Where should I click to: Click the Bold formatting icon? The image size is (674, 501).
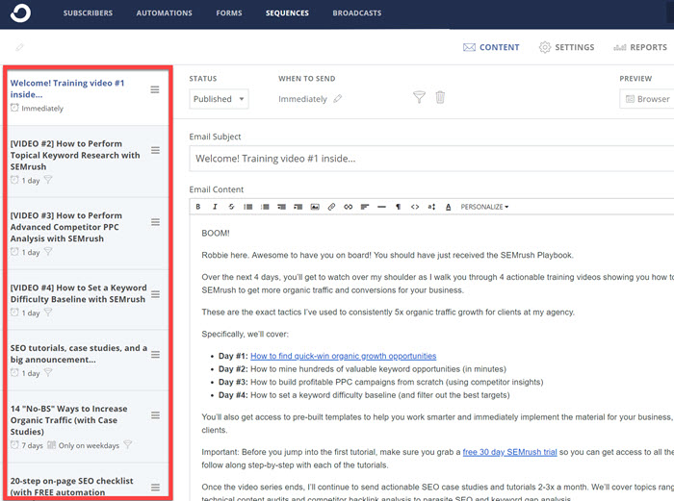(x=198, y=207)
